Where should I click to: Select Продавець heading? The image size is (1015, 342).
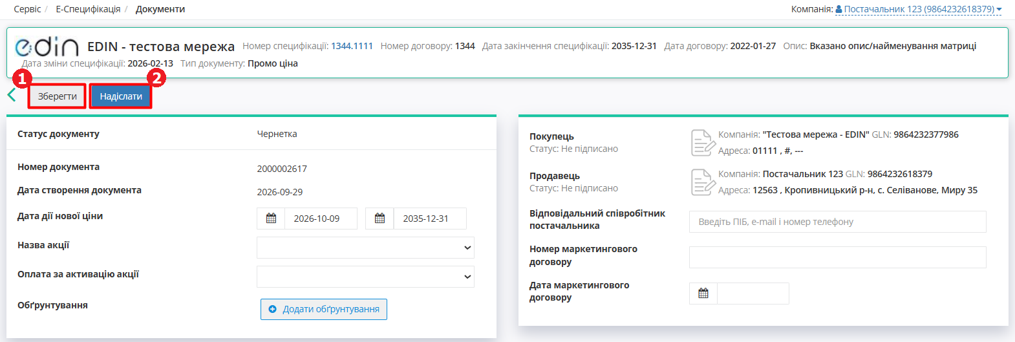[555, 176]
